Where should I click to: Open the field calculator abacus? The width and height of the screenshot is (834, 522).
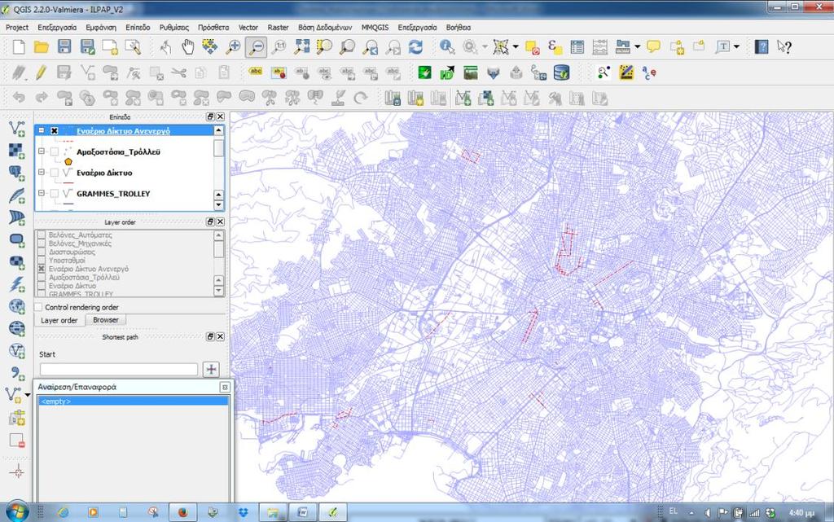pos(600,46)
